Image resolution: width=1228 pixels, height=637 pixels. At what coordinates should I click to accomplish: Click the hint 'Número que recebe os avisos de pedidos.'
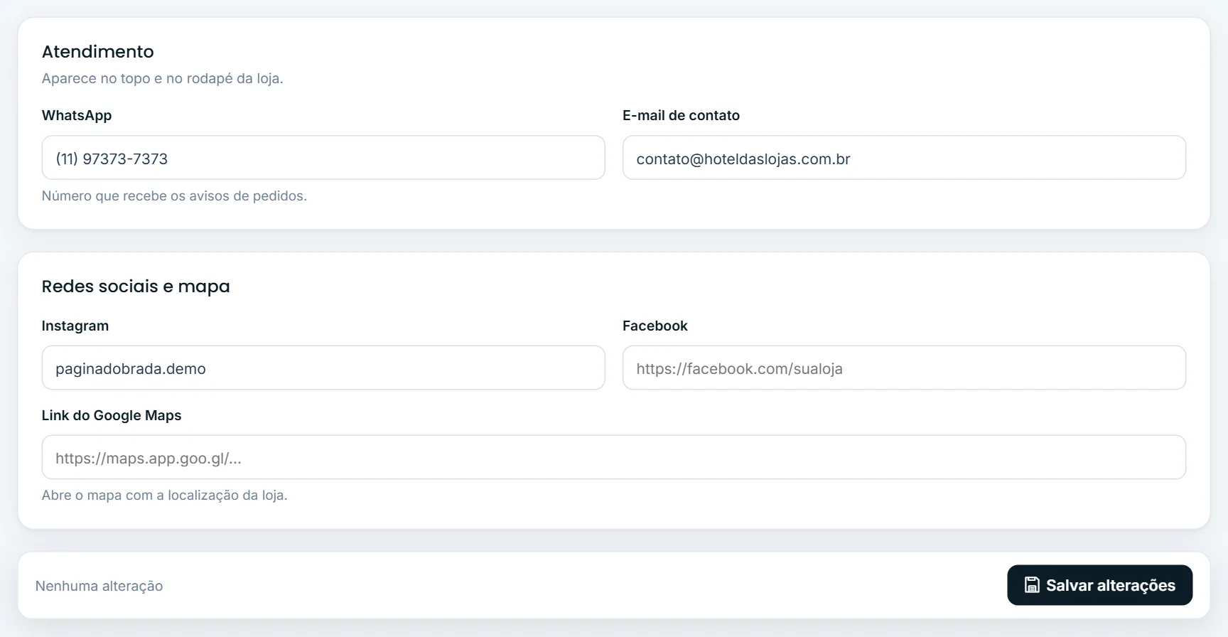[174, 196]
